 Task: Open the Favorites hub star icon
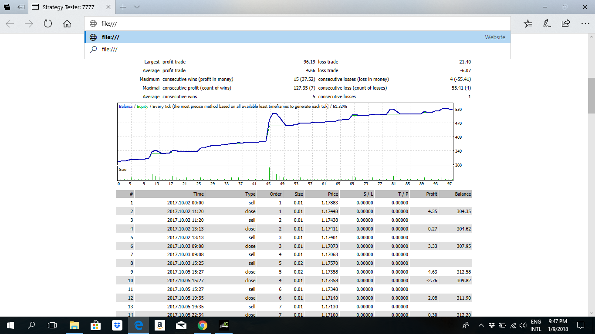[528, 24]
